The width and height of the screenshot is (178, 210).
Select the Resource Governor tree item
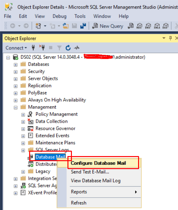(55, 128)
